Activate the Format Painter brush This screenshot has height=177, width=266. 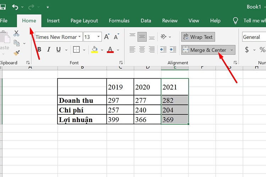pyautogui.click(x=16, y=53)
